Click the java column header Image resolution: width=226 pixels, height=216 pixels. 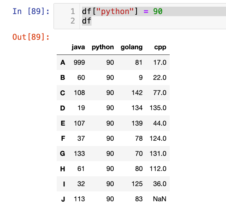(78, 47)
